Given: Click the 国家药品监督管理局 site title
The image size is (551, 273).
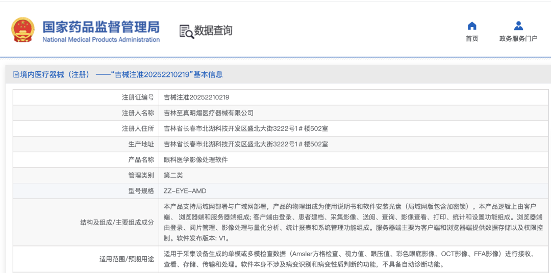Looking at the screenshot, I should (101, 26).
